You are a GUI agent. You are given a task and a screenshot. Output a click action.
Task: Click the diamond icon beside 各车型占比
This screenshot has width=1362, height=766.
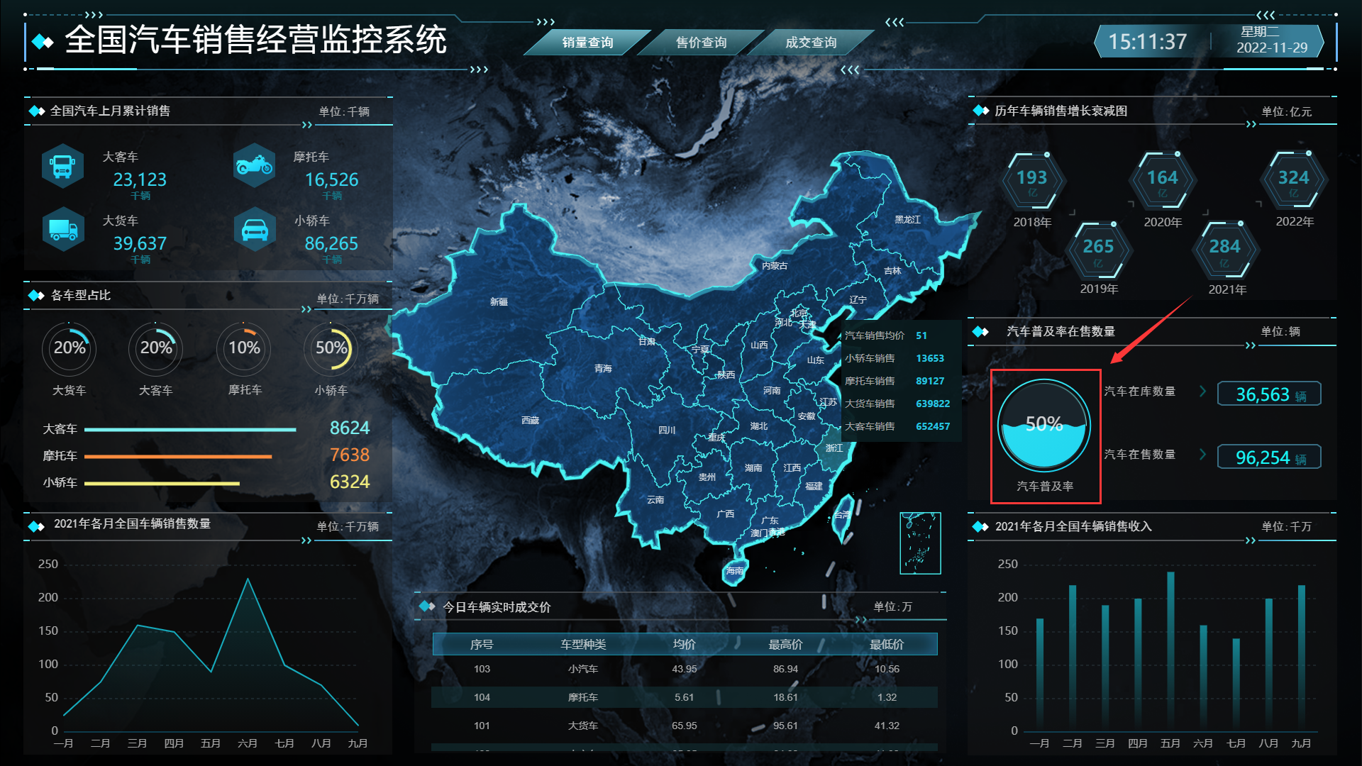coord(37,295)
